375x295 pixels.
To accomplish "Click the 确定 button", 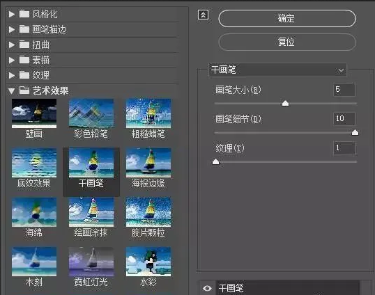I will tap(287, 18).
